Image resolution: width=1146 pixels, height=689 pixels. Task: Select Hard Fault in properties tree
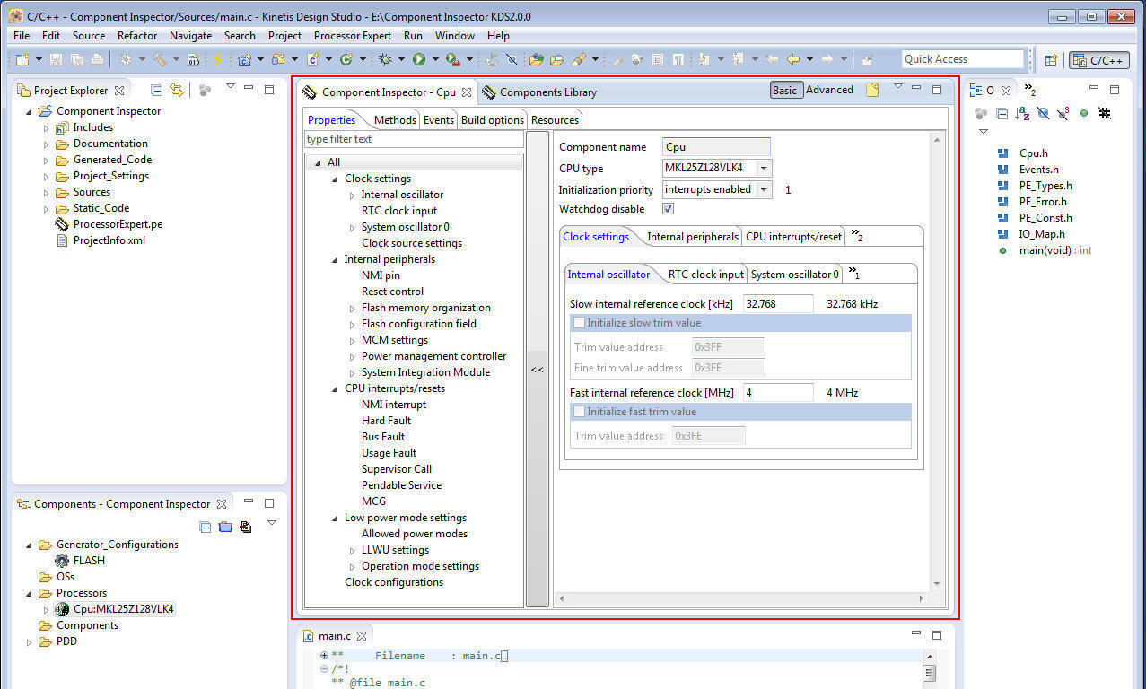point(386,421)
